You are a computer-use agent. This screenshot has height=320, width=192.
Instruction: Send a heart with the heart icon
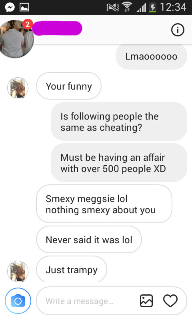point(170,301)
